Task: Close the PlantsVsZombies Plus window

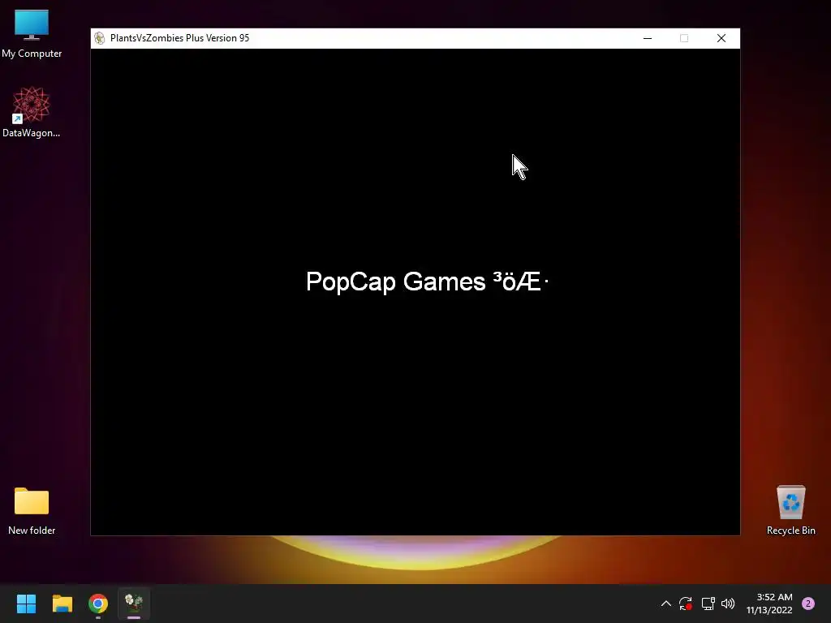Action: tap(721, 38)
